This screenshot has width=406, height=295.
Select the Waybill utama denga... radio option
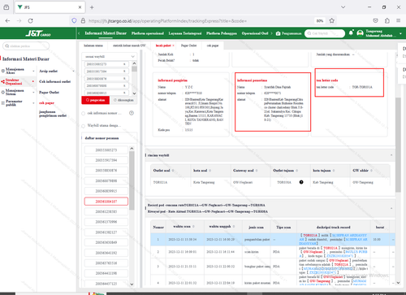[x=84, y=126]
